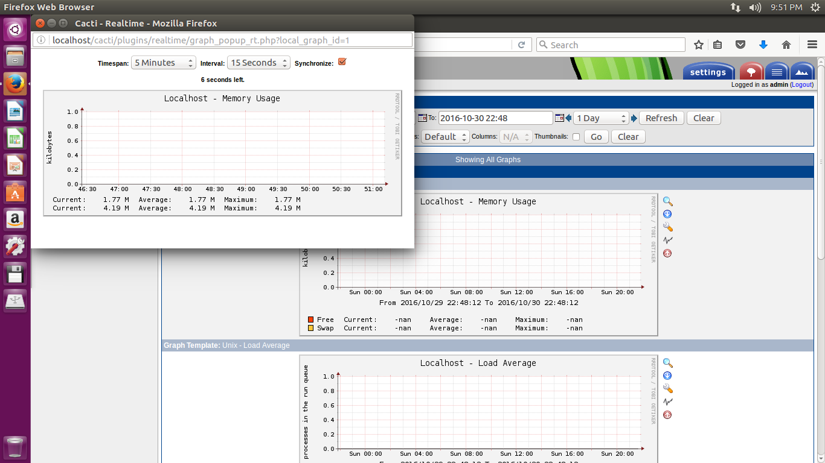Reload the page in main Firefox window
The image size is (825, 463).
(x=522, y=45)
